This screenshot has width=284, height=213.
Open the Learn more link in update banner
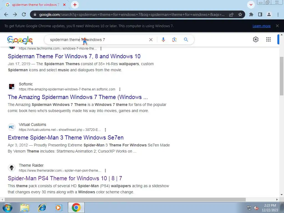[262, 26]
